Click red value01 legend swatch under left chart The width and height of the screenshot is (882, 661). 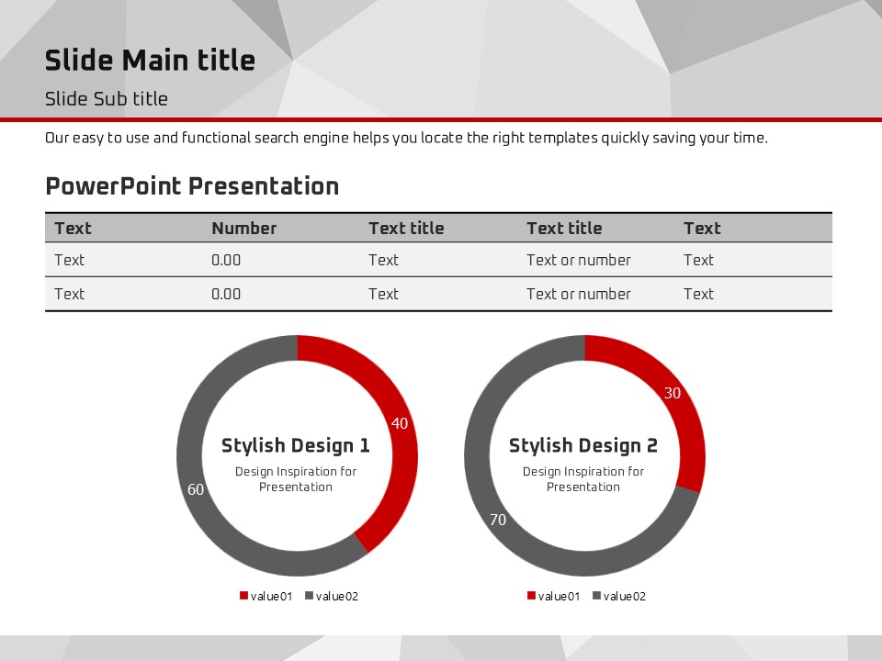(x=243, y=596)
